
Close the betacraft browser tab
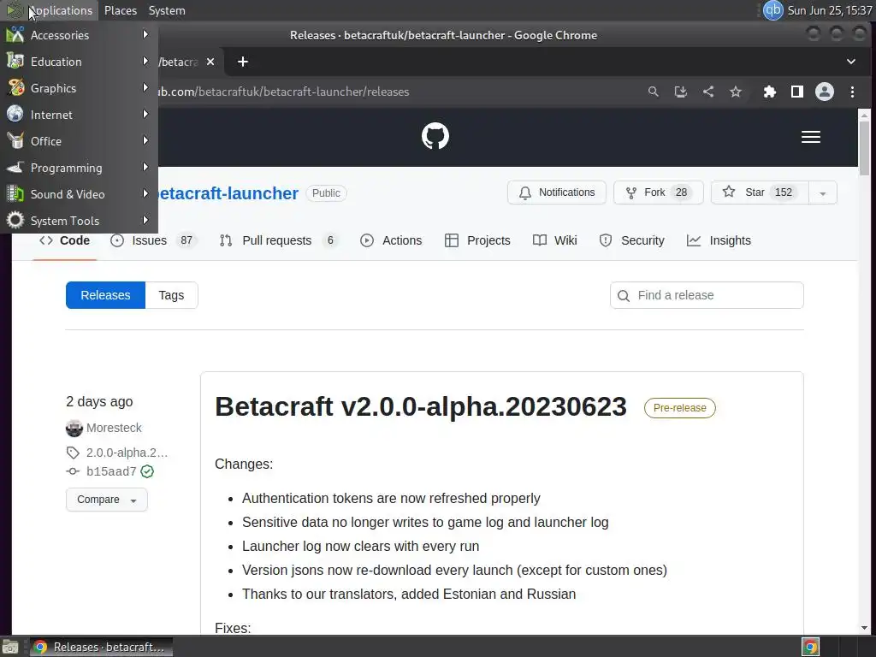[x=210, y=62]
